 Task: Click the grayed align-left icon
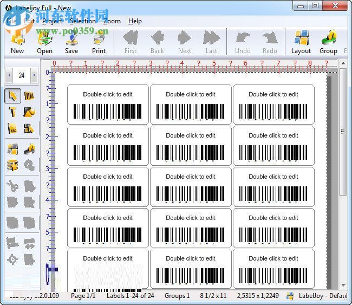12,243
